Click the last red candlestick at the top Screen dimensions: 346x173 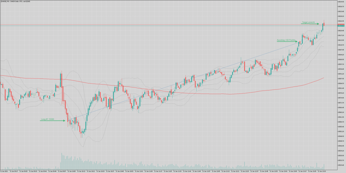tap(324, 24)
